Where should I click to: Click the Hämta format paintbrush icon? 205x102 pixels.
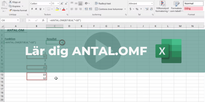pyautogui.click(x=10, y=10)
